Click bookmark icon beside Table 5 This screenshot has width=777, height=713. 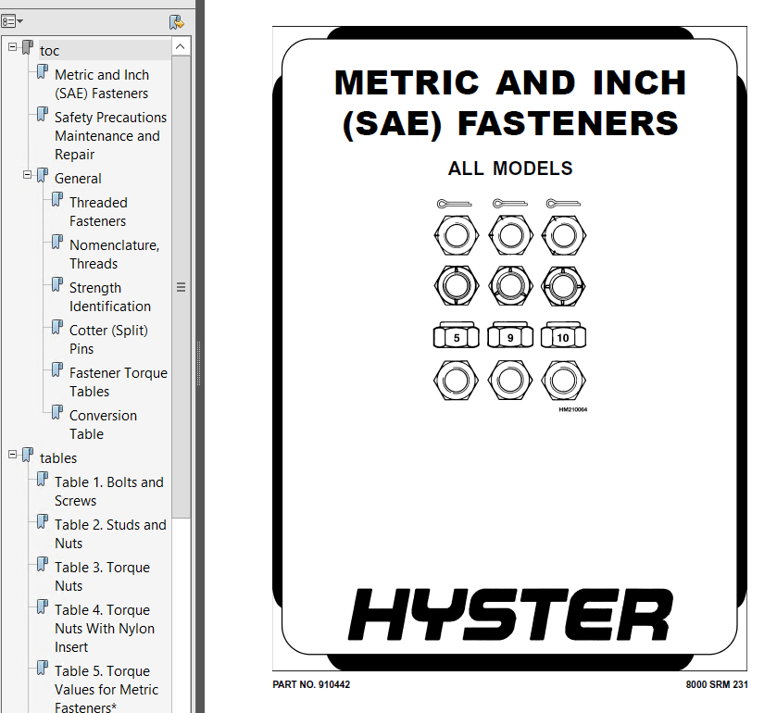point(43,668)
